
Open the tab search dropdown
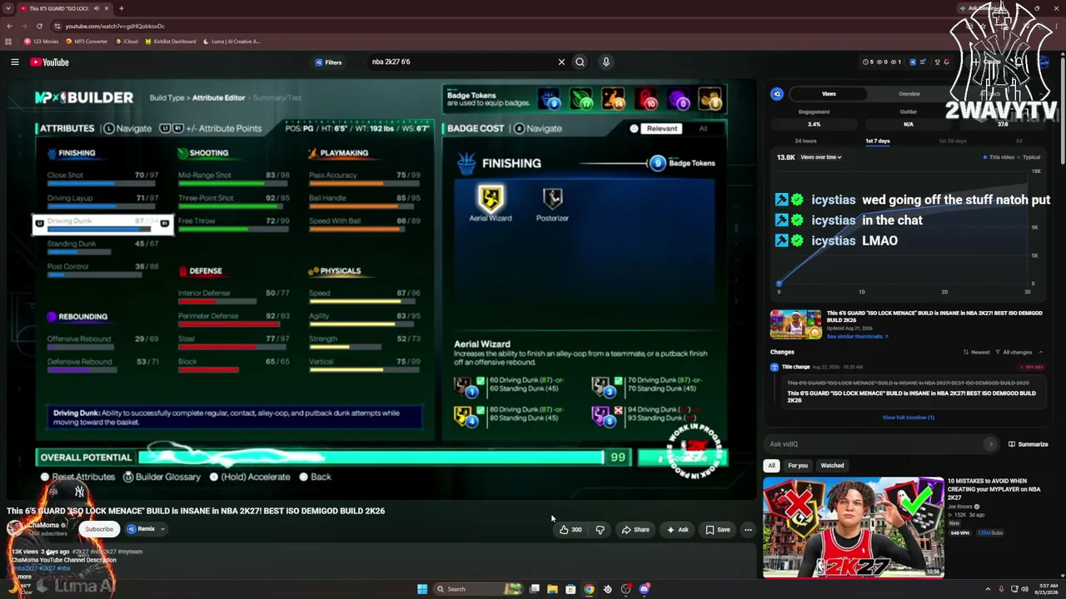coord(7,8)
